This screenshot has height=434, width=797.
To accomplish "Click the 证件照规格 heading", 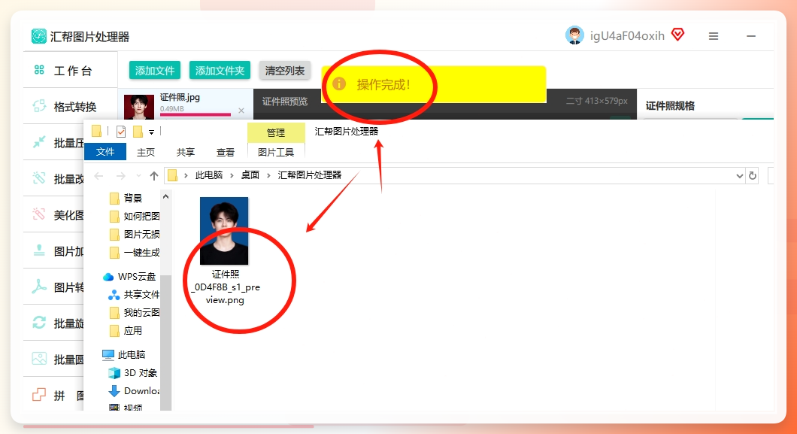I will (670, 106).
